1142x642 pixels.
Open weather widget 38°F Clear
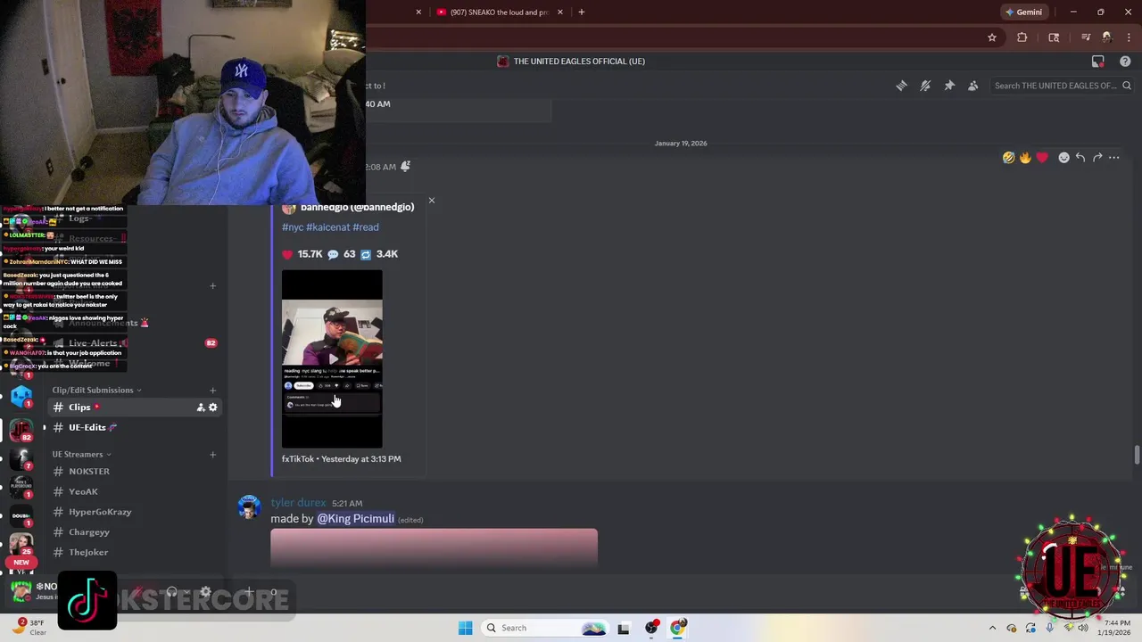click(x=30, y=628)
